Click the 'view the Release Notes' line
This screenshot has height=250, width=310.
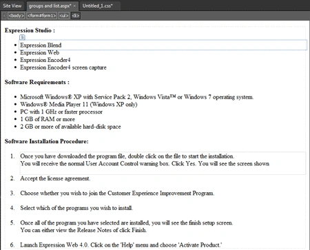tap(83, 230)
